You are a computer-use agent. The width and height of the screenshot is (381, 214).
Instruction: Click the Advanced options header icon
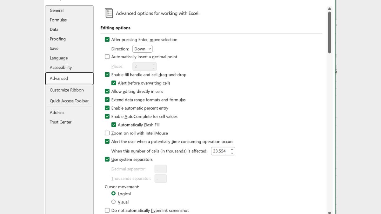pyautogui.click(x=109, y=13)
